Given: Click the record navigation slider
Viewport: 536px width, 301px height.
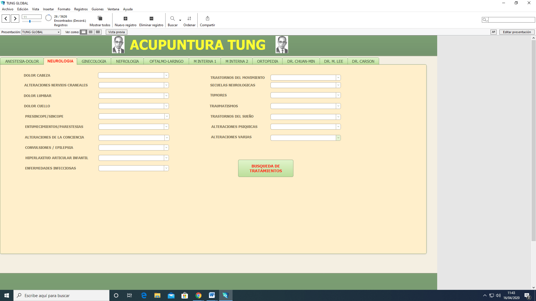Looking at the screenshot, I should click(30, 21).
